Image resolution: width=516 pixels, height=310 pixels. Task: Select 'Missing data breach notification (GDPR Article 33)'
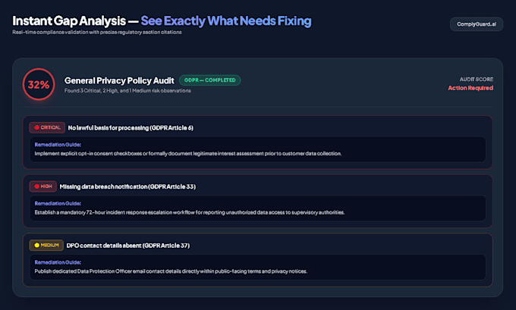[127, 186]
